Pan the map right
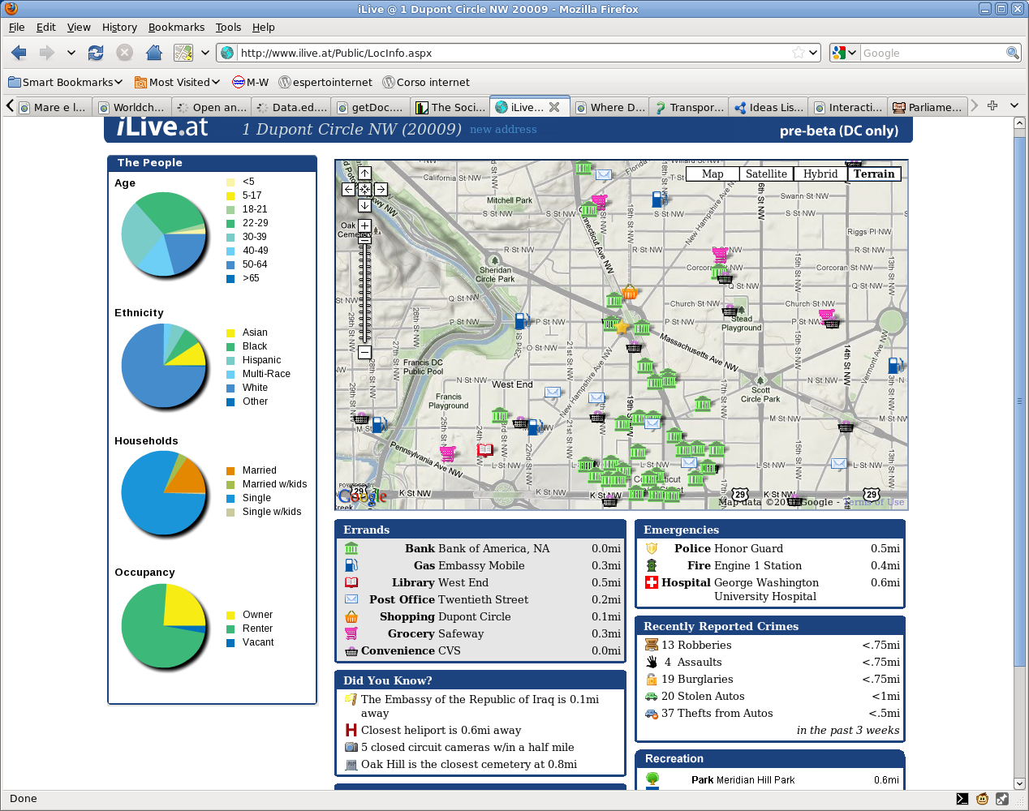 click(381, 189)
